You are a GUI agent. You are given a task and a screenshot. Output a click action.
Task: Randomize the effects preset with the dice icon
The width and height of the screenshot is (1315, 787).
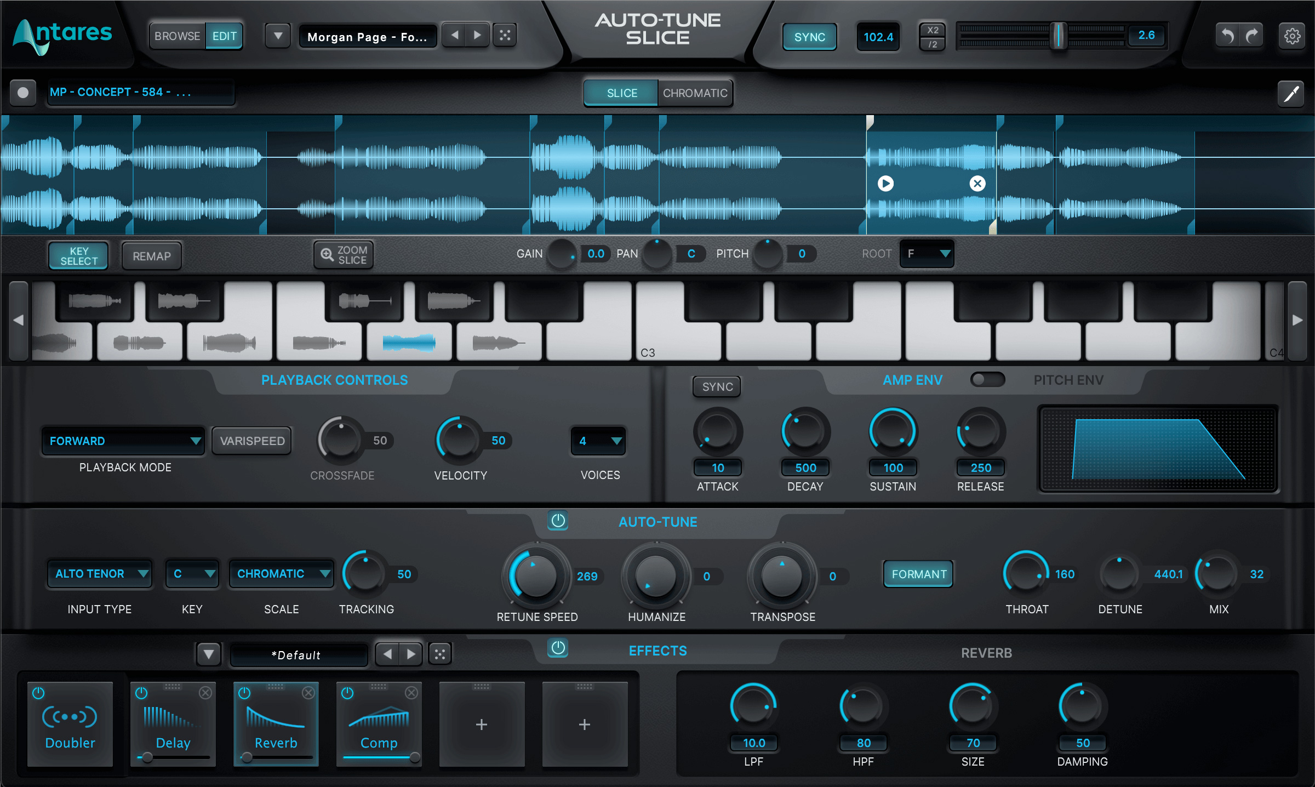[439, 654]
